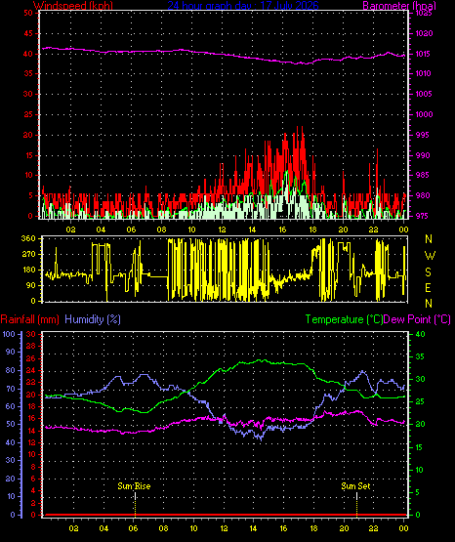Viewport: 455px width, 542px height.
Task: Click the top N compass letter
Action: (429, 239)
